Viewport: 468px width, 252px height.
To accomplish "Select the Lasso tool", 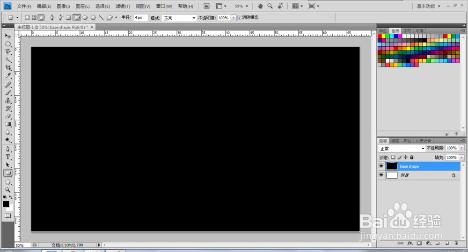I will tap(8, 52).
